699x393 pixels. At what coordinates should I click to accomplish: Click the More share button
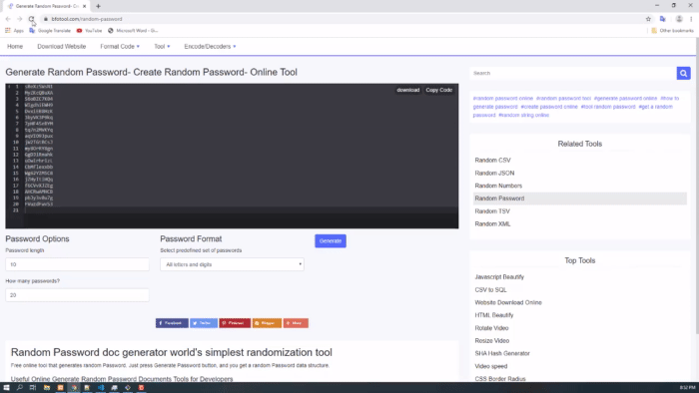[x=296, y=323]
